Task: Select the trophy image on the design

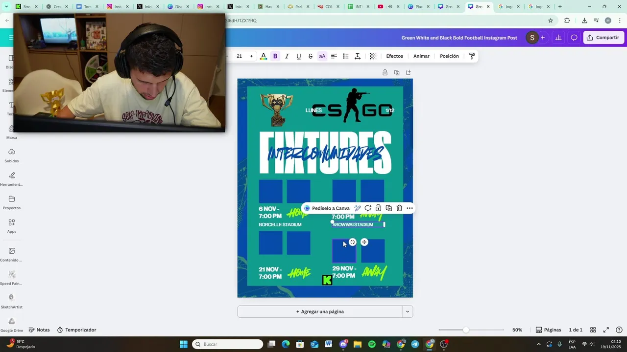Action: click(x=277, y=110)
